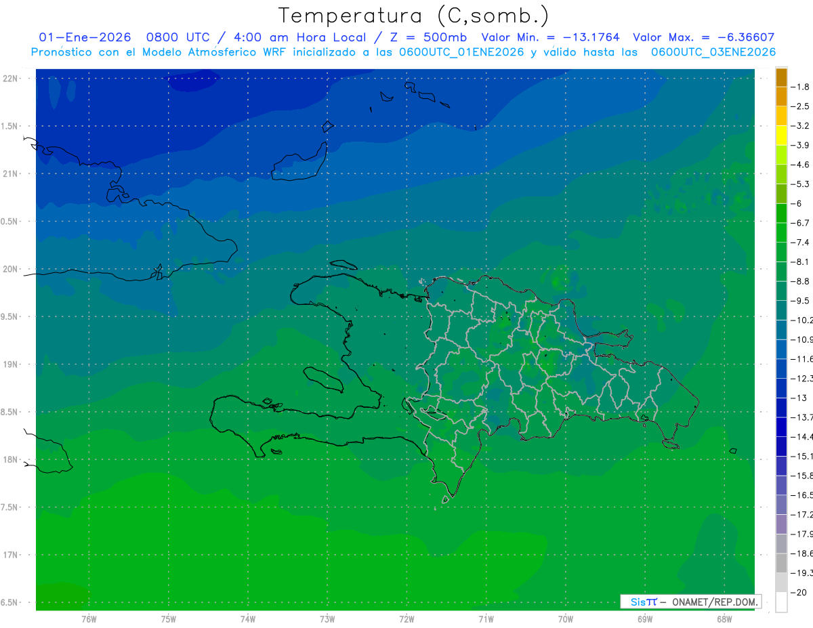The height and width of the screenshot is (628, 813).
Task: Click the '-14.4' color scale value
Action: click(801, 436)
